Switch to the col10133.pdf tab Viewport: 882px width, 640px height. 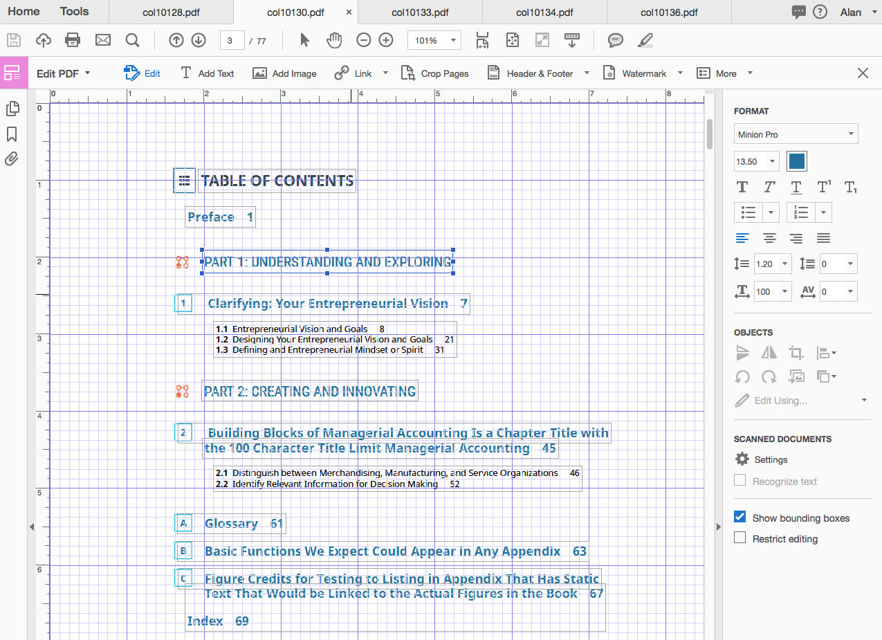coord(419,12)
